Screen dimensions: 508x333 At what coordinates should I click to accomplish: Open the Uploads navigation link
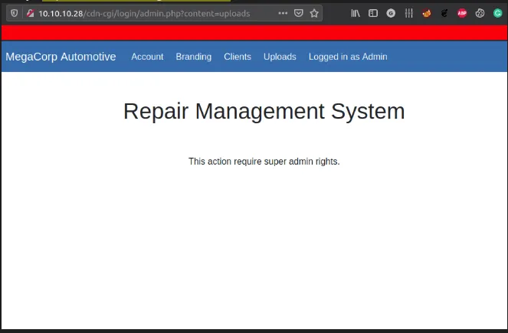(280, 57)
